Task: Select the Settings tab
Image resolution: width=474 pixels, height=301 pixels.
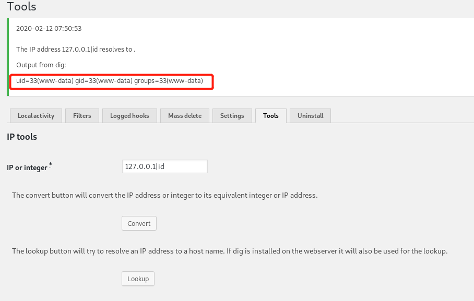Action: tap(232, 116)
